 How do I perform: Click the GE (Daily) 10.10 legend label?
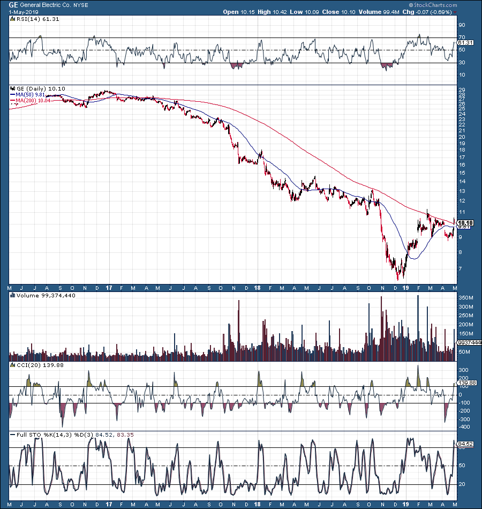pyautogui.click(x=41, y=88)
